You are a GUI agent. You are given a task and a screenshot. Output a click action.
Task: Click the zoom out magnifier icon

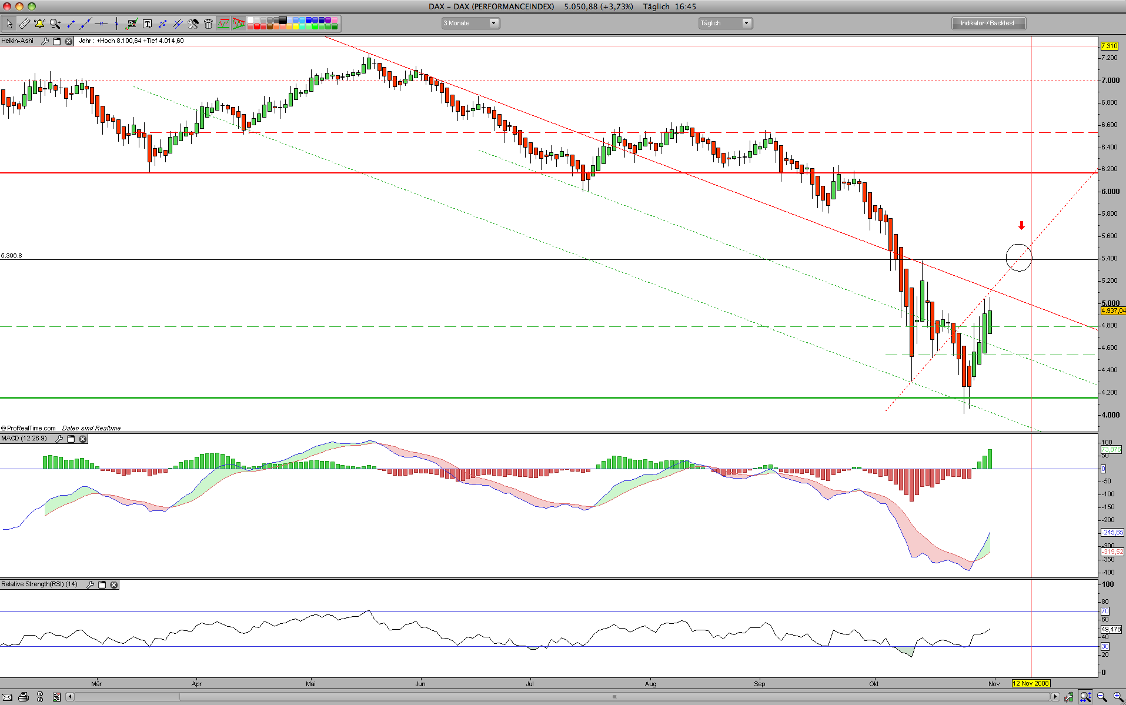[x=1102, y=697]
